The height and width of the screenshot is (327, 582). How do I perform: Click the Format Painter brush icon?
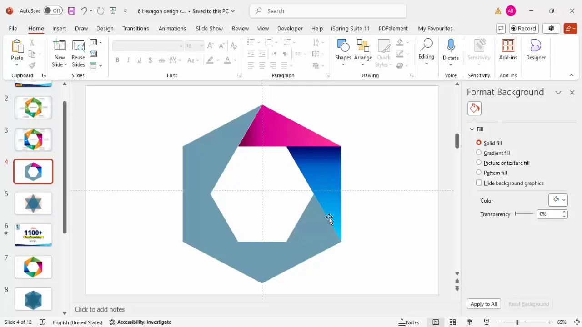(x=32, y=65)
